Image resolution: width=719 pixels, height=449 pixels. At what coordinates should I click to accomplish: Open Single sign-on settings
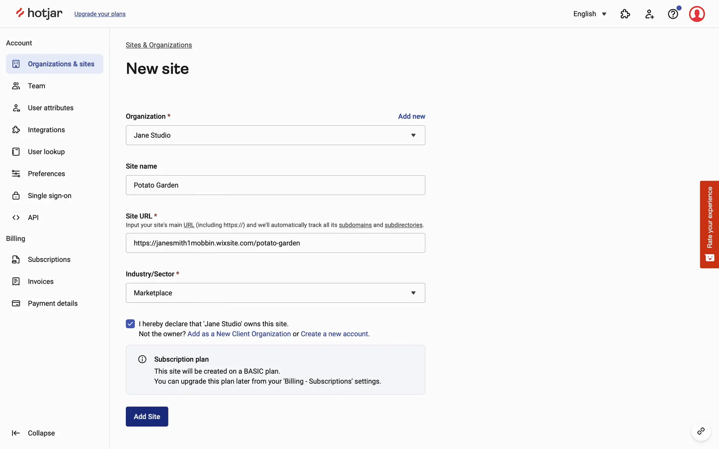pyautogui.click(x=49, y=196)
